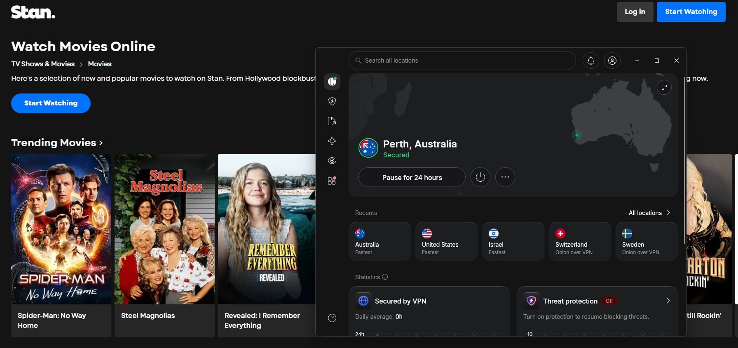Open the apps grid icon in sidebar
The width and height of the screenshot is (738, 348).
(332, 180)
